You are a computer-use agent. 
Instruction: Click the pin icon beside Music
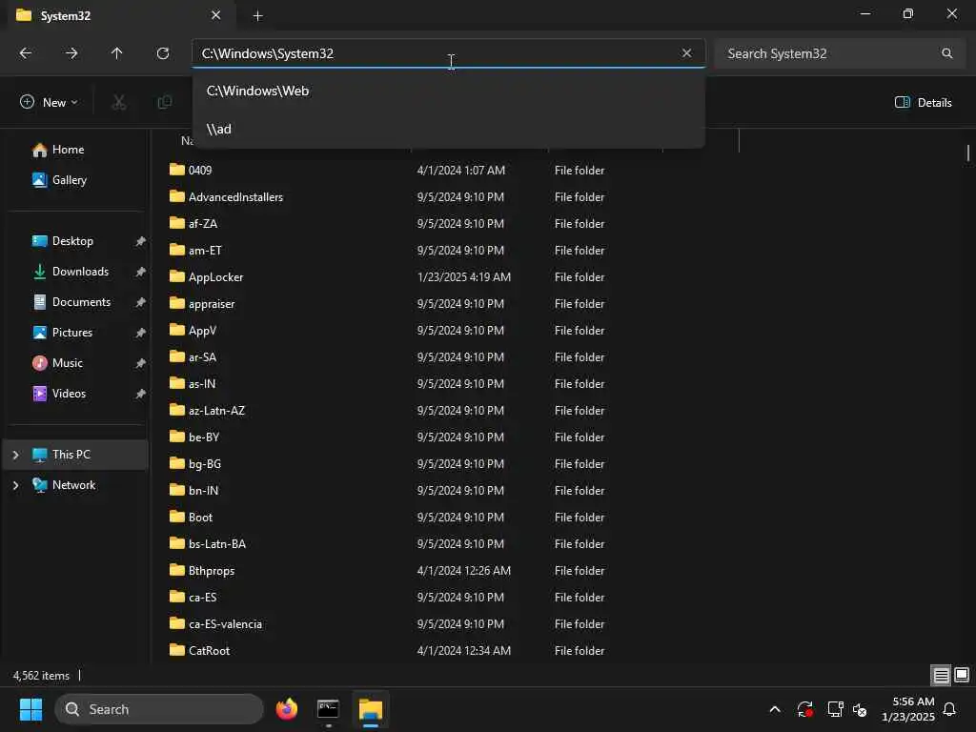coord(141,363)
